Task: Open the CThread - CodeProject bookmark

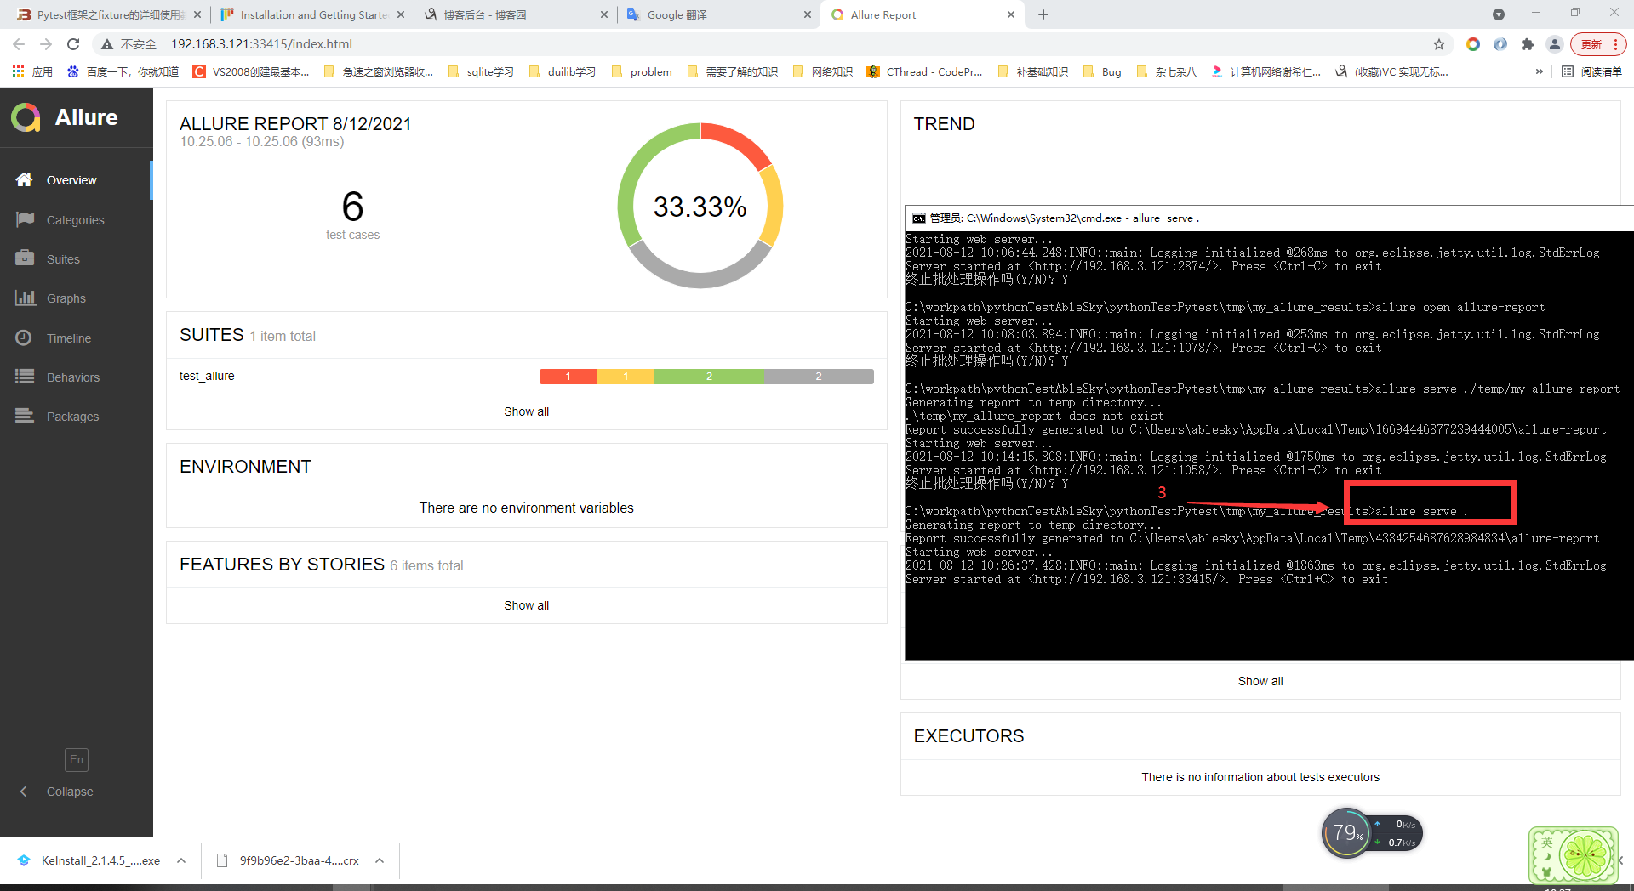Action: (x=924, y=71)
